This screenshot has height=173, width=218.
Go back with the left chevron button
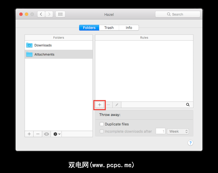pyautogui.click(x=41, y=14)
